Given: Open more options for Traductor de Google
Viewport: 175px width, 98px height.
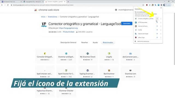Looking at the screenshot, I should pyautogui.click(x=161, y=34).
